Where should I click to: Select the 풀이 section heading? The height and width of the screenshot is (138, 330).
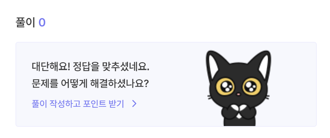click(x=25, y=23)
